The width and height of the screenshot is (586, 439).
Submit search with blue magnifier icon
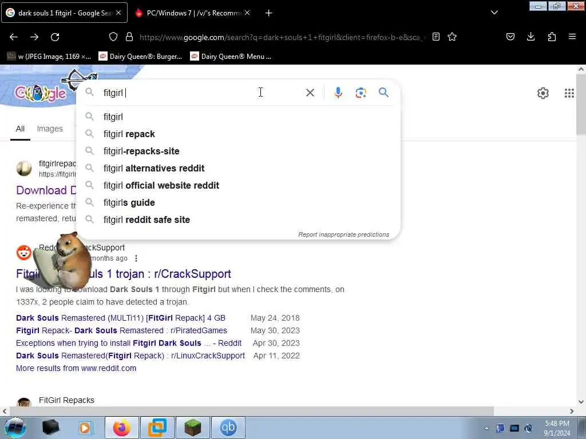coord(384,92)
